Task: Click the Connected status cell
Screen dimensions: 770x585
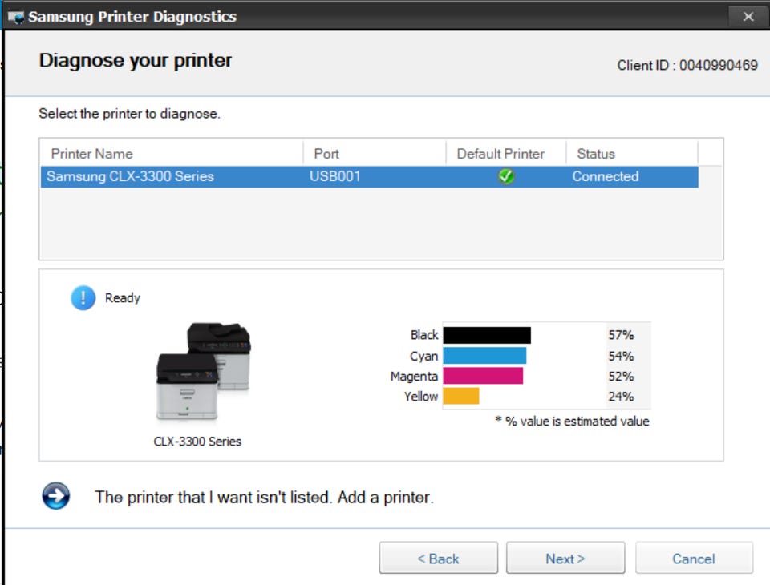Action: [606, 176]
